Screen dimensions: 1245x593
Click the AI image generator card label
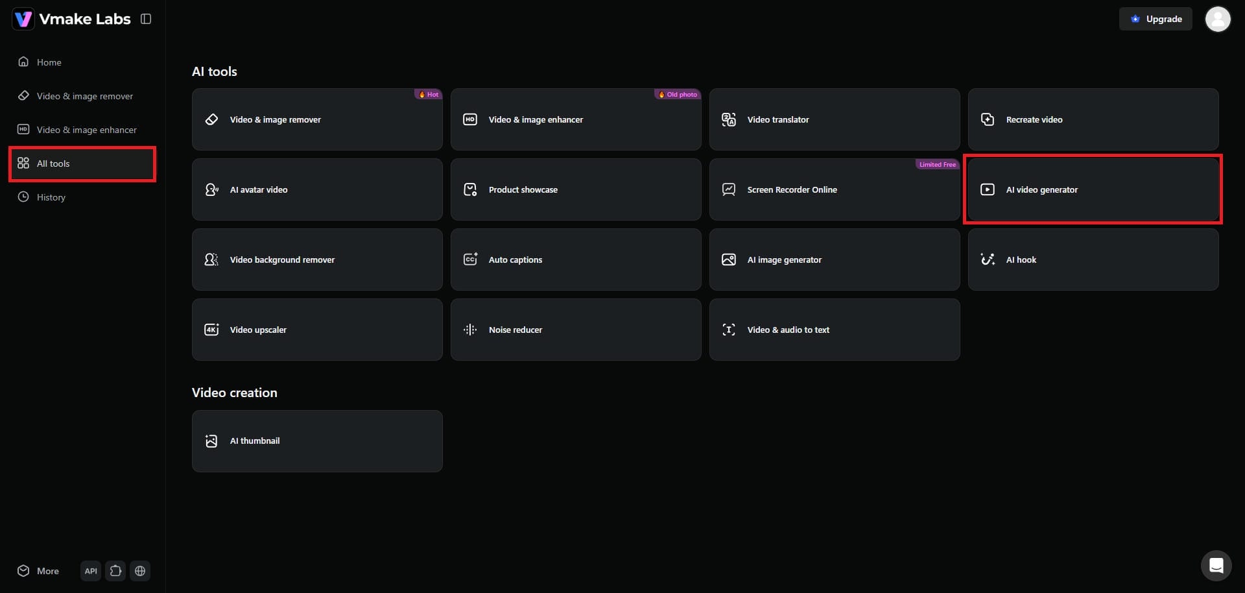click(x=785, y=260)
